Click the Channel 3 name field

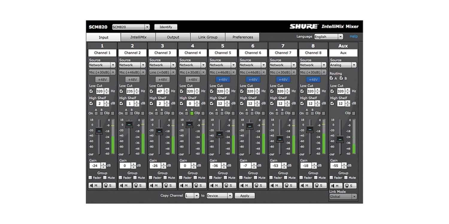[x=162, y=53]
